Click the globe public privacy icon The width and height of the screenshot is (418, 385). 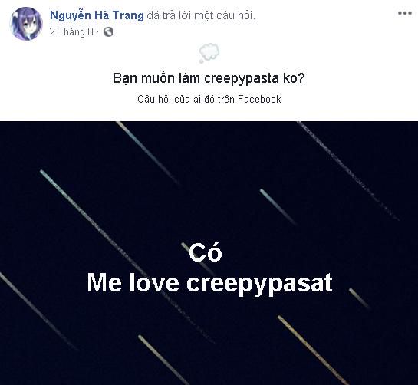pos(108,32)
